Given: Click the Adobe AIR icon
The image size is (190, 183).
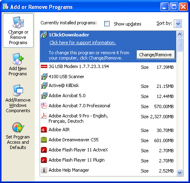Looking at the screenshot, I should tap(44, 130).
